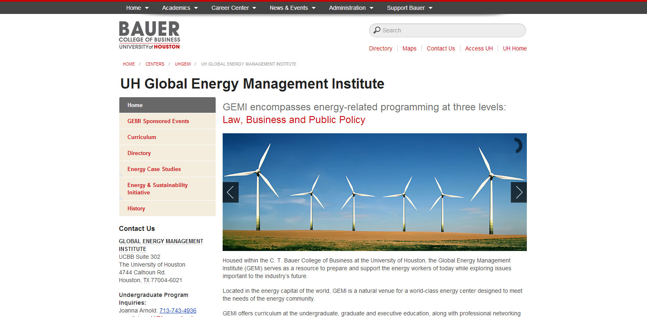Show previous slide with left arrow
The width and height of the screenshot is (647, 317).
click(230, 192)
